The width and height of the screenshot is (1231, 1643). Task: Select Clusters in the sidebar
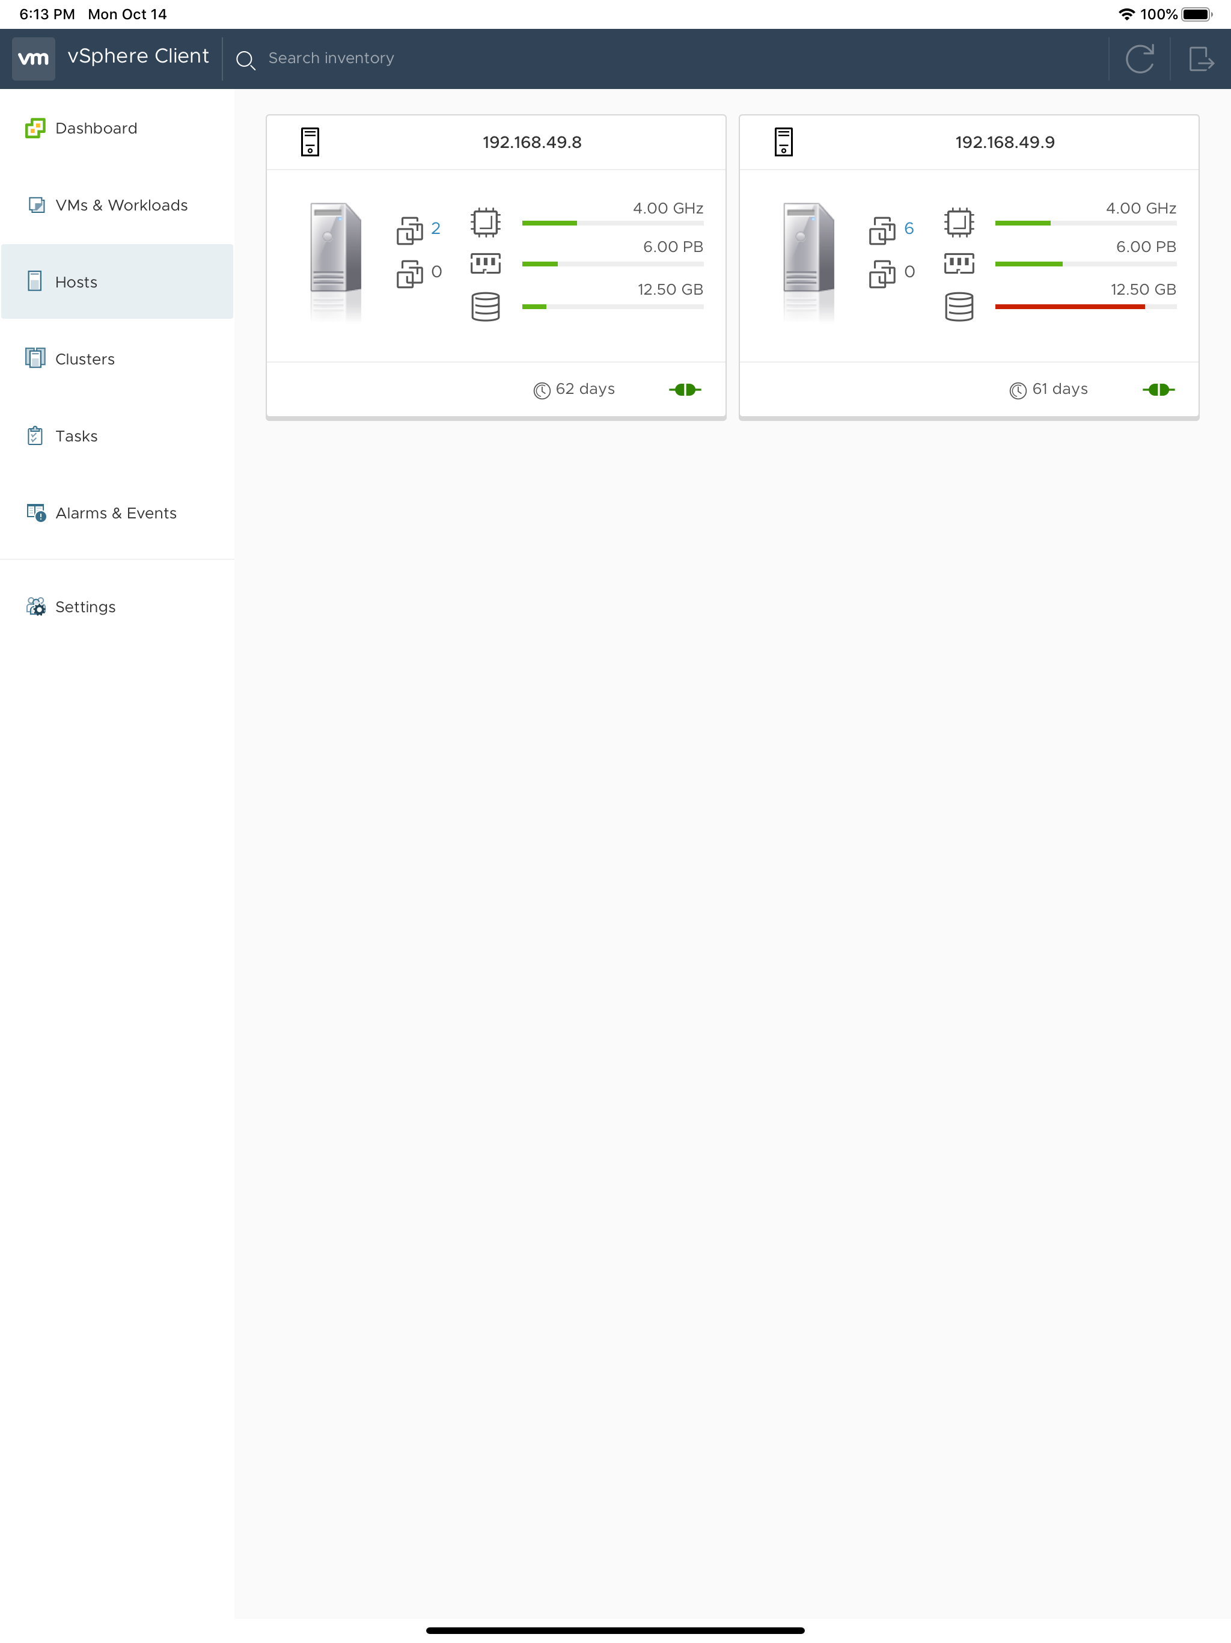pyautogui.click(x=85, y=360)
